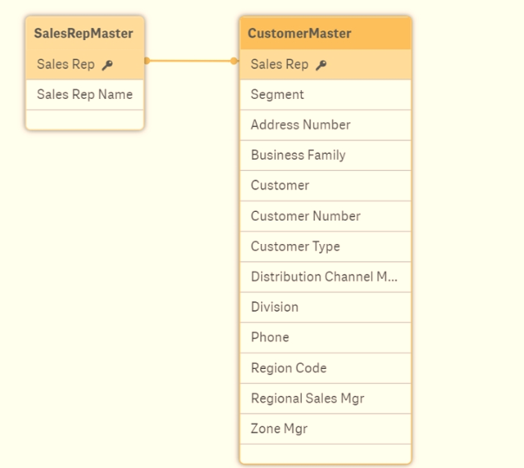Select the Address Number field
524x468 pixels.
pos(300,125)
